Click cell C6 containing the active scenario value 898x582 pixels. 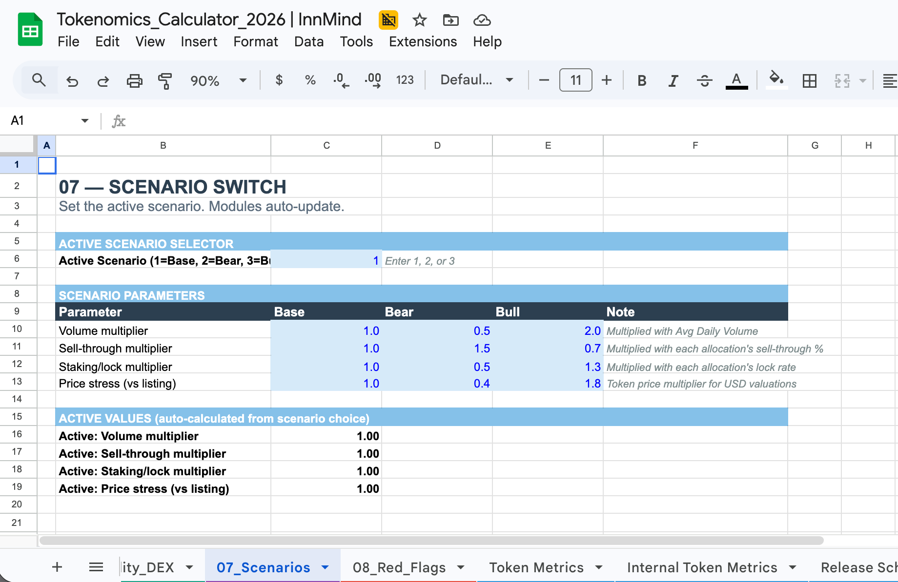pyautogui.click(x=326, y=260)
